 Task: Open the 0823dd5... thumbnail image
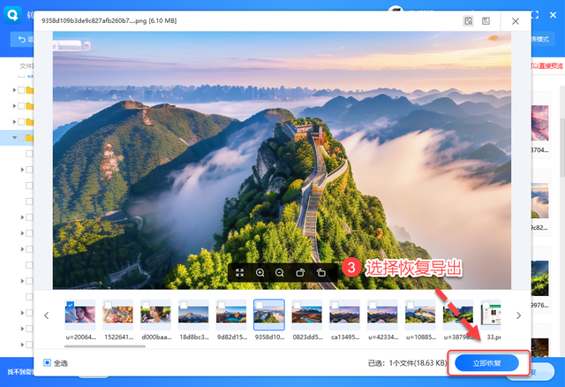[x=307, y=315]
